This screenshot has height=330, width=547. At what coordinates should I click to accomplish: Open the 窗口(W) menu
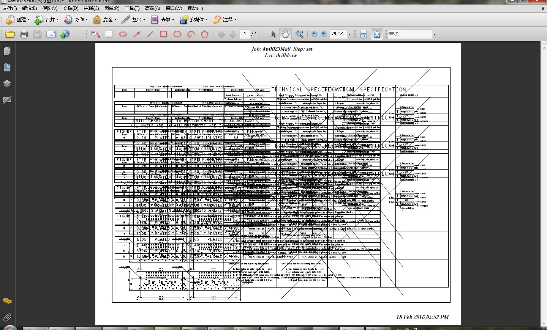pyautogui.click(x=174, y=8)
